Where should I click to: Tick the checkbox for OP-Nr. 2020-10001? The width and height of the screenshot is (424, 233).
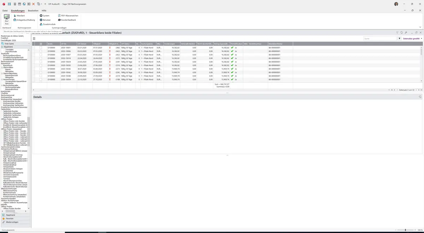click(41, 47)
